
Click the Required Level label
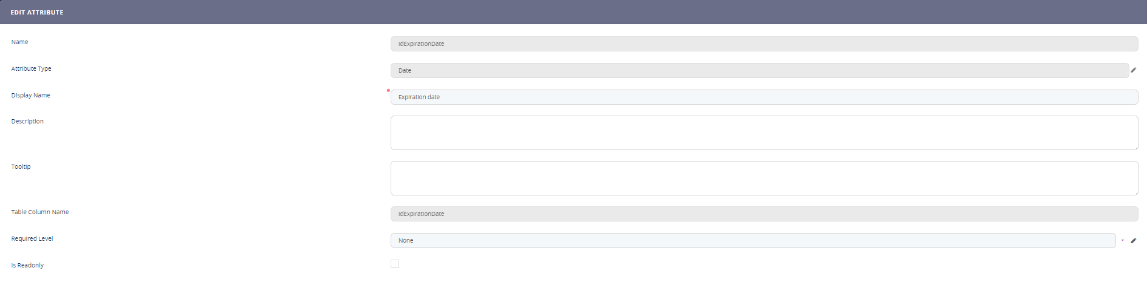(32, 239)
